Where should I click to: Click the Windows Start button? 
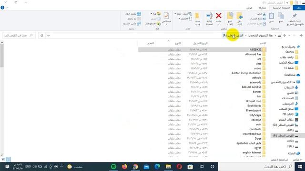[300, 167]
